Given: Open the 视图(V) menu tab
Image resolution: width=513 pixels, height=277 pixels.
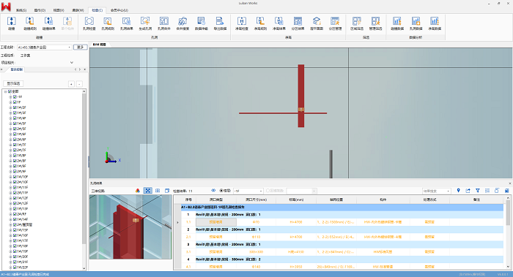Looking at the screenshot, I should click(x=59, y=10).
